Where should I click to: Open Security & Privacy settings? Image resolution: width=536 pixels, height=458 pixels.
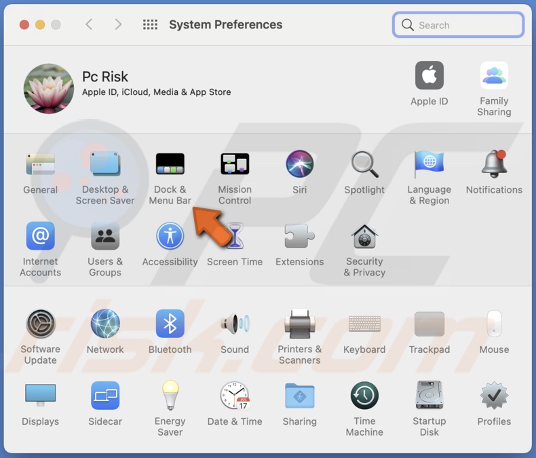(x=364, y=236)
